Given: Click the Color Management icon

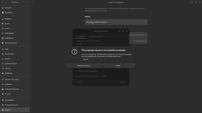Looking at the screenshot, I should (x=3, y=89).
